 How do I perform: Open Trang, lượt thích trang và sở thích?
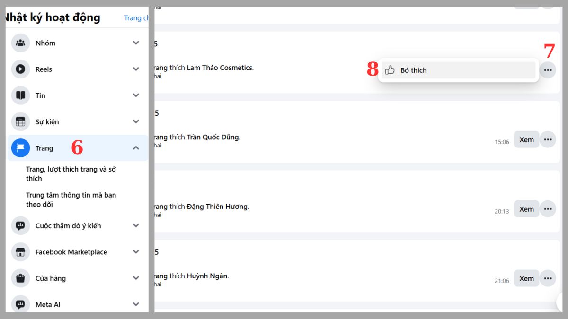click(71, 174)
